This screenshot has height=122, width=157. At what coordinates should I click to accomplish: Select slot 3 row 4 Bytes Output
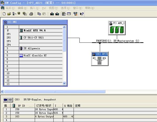[x=80, y=117]
